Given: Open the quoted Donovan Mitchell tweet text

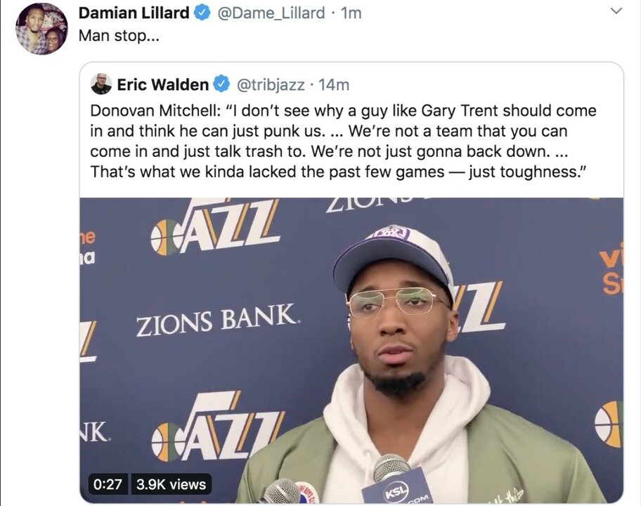Looking at the screenshot, I should tap(344, 141).
